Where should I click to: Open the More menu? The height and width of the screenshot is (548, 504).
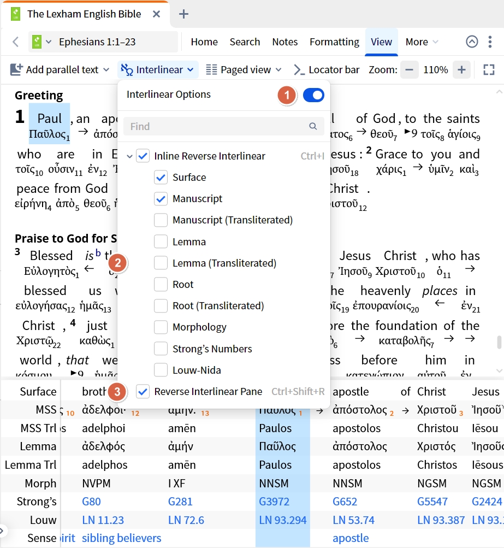[422, 42]
